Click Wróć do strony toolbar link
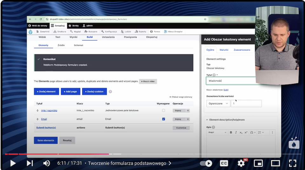This screenshot has width=305, height=170. 38,26
